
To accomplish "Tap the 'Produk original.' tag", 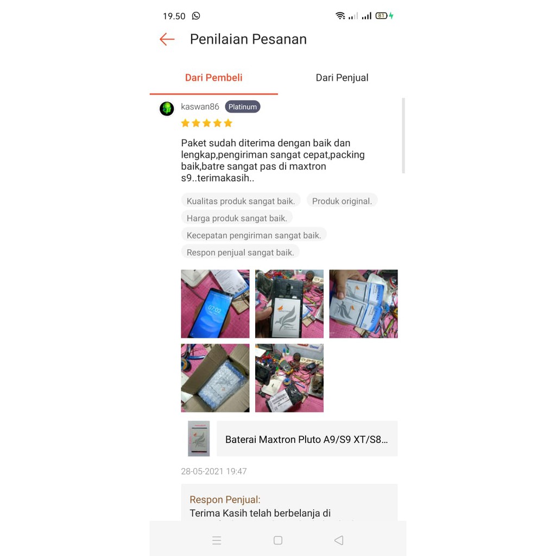I will [342, 201].
